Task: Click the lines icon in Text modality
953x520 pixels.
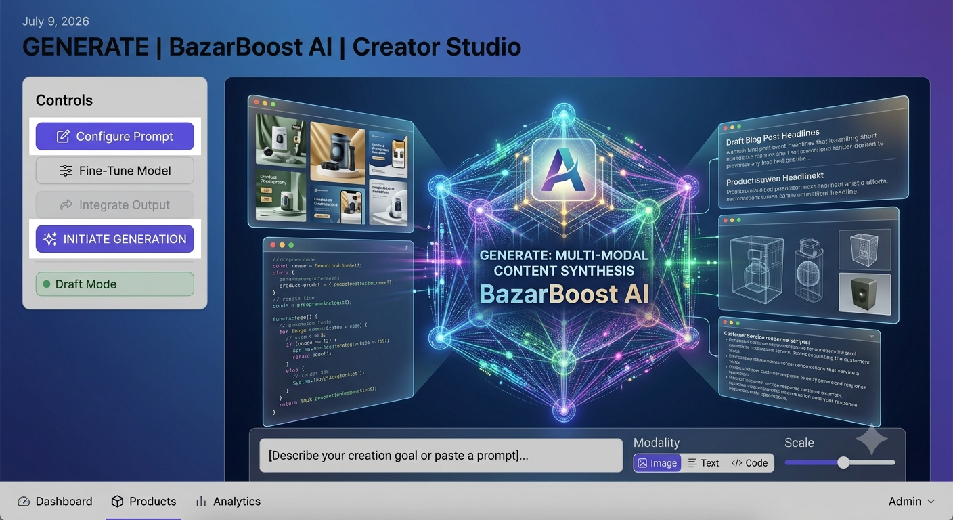Action: coord(692,463)
